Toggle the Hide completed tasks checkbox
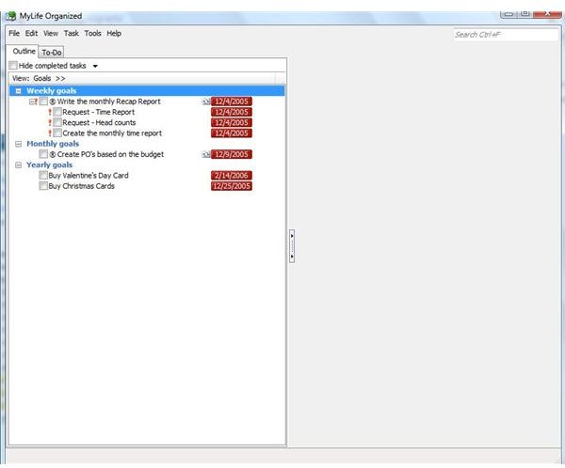Screen dimensions: 565x468 click(13, 66)
